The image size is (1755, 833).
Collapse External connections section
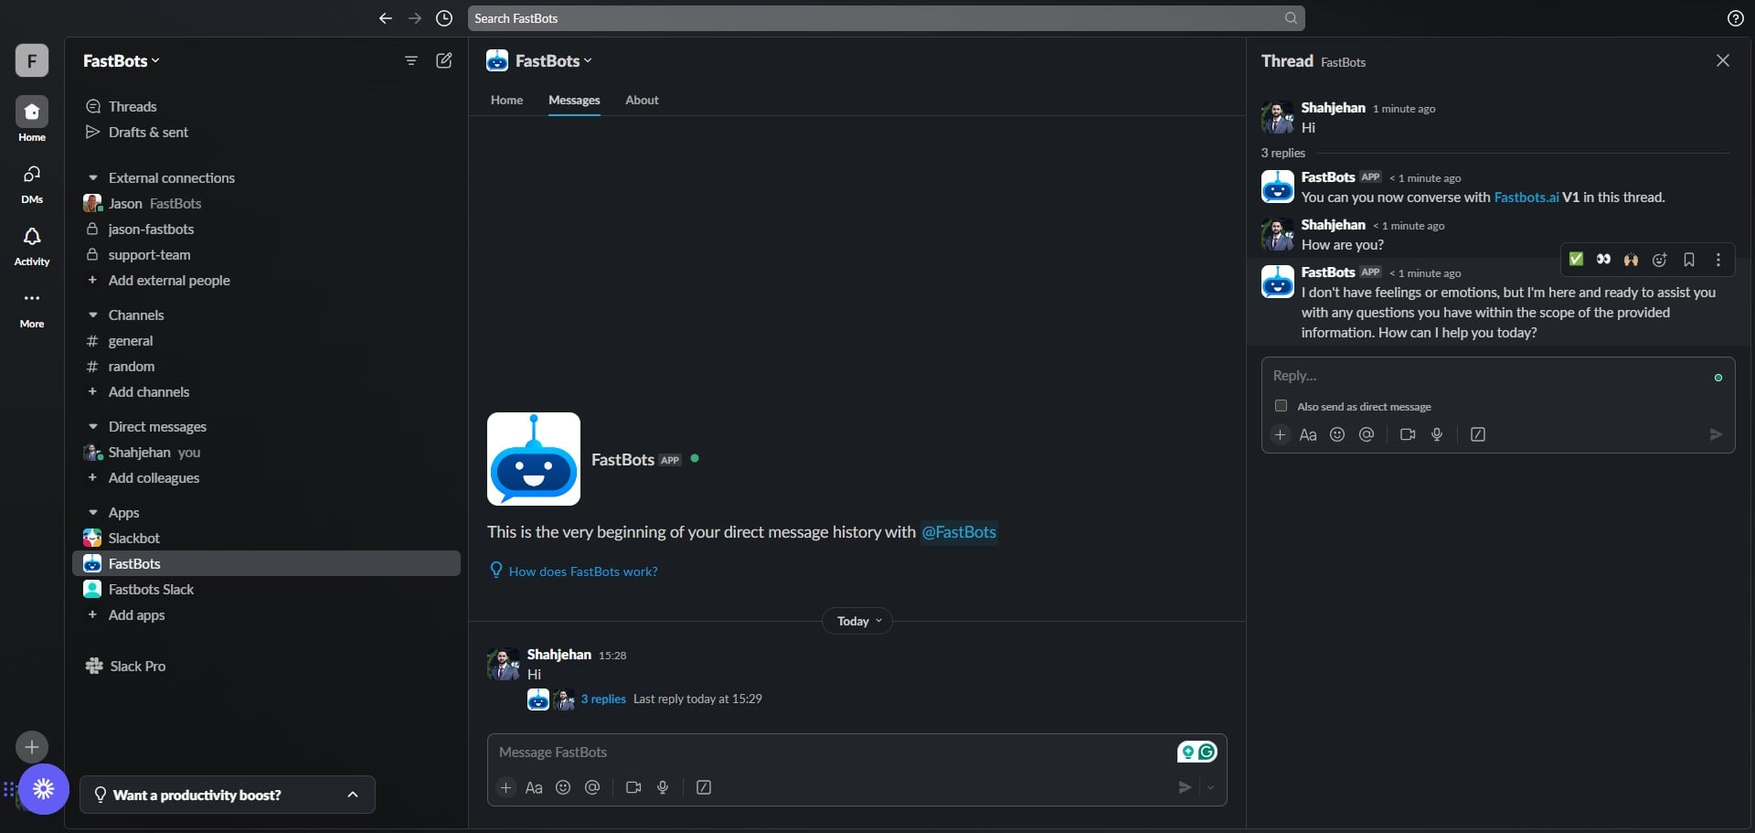tap(92, 177)
